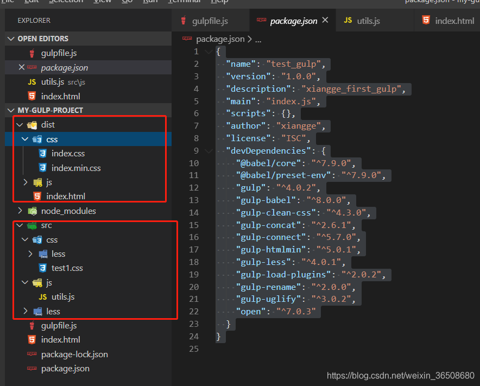Switch to the index.html tab
This screenshot has height=386, width=480.
447,21
